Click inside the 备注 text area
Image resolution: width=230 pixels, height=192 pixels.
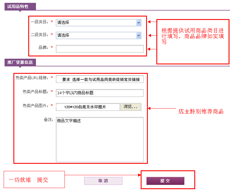pyautogui.click(x=100, y=139)
